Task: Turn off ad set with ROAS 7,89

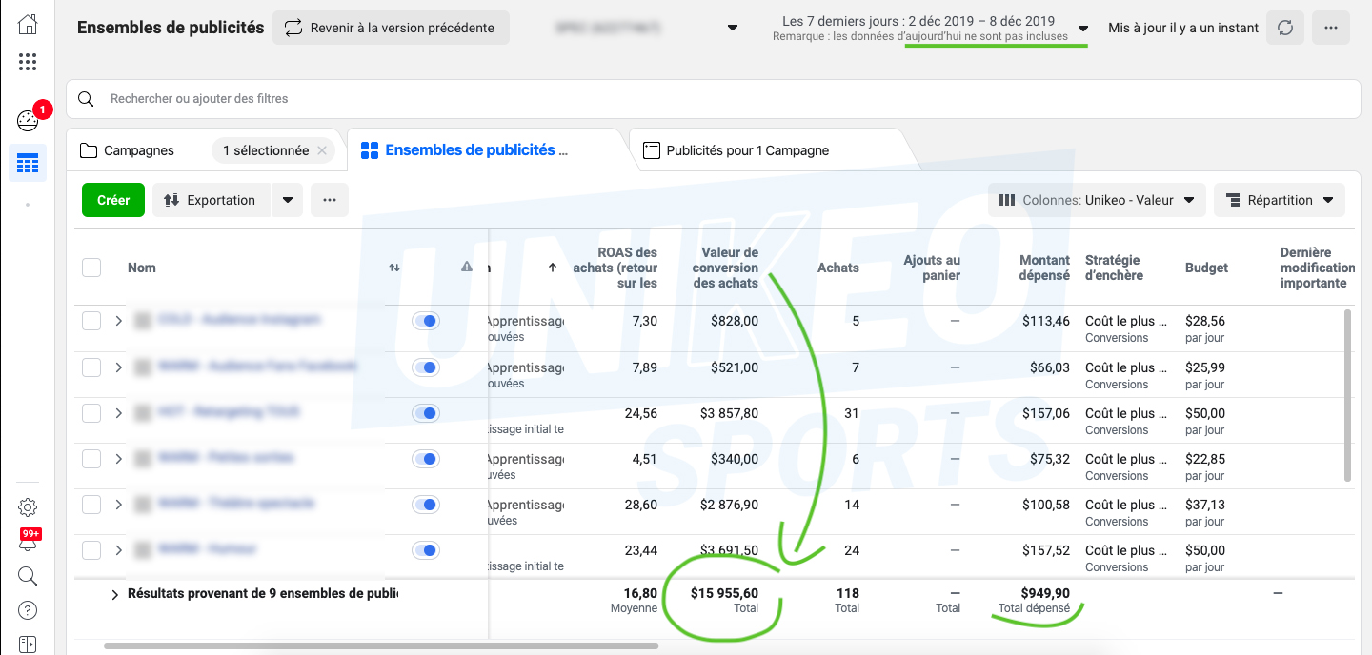Action: 426,367
